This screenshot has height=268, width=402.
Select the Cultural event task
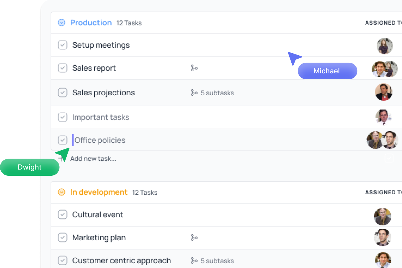coord(97,214)
